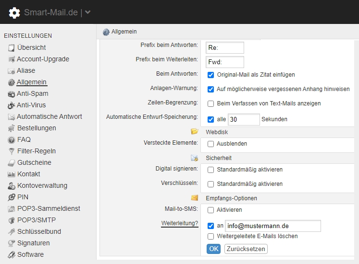Click the Zurücksetzen button
359x264 pixels.
246,249
